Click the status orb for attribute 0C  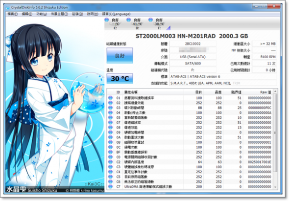tap(110, 147)
